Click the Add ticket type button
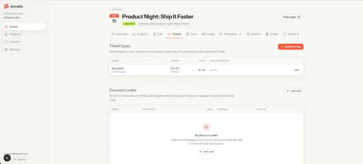363x164 pixels. point(290,47)
